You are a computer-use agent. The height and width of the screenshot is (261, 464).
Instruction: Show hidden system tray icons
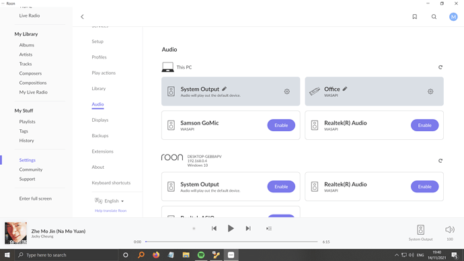pyautogui.click(x=396, y=255)
